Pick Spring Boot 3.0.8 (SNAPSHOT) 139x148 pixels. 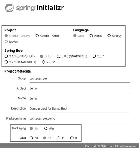coord(59,56)
